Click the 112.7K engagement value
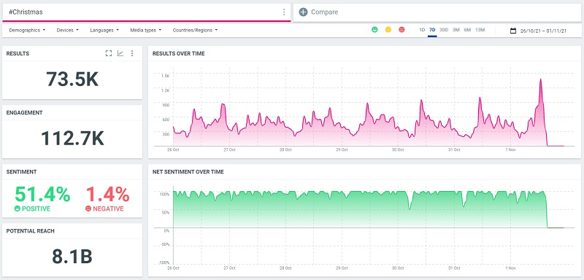Viewport: 584px width, 280px height. coord(72,138)
